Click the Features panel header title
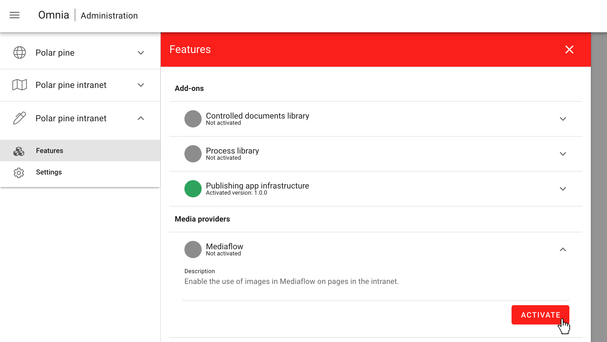The height and width of the screenshot is (342, 607). (190, 49)
